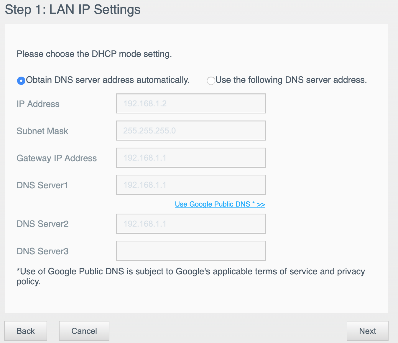Focus the Subnet Mask text box

191,131
